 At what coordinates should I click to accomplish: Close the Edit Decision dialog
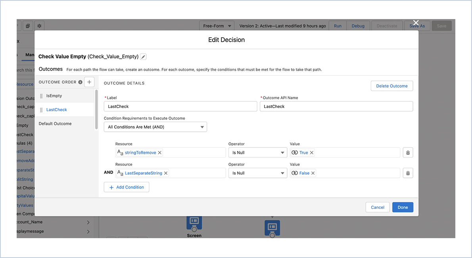click(416, 23)
